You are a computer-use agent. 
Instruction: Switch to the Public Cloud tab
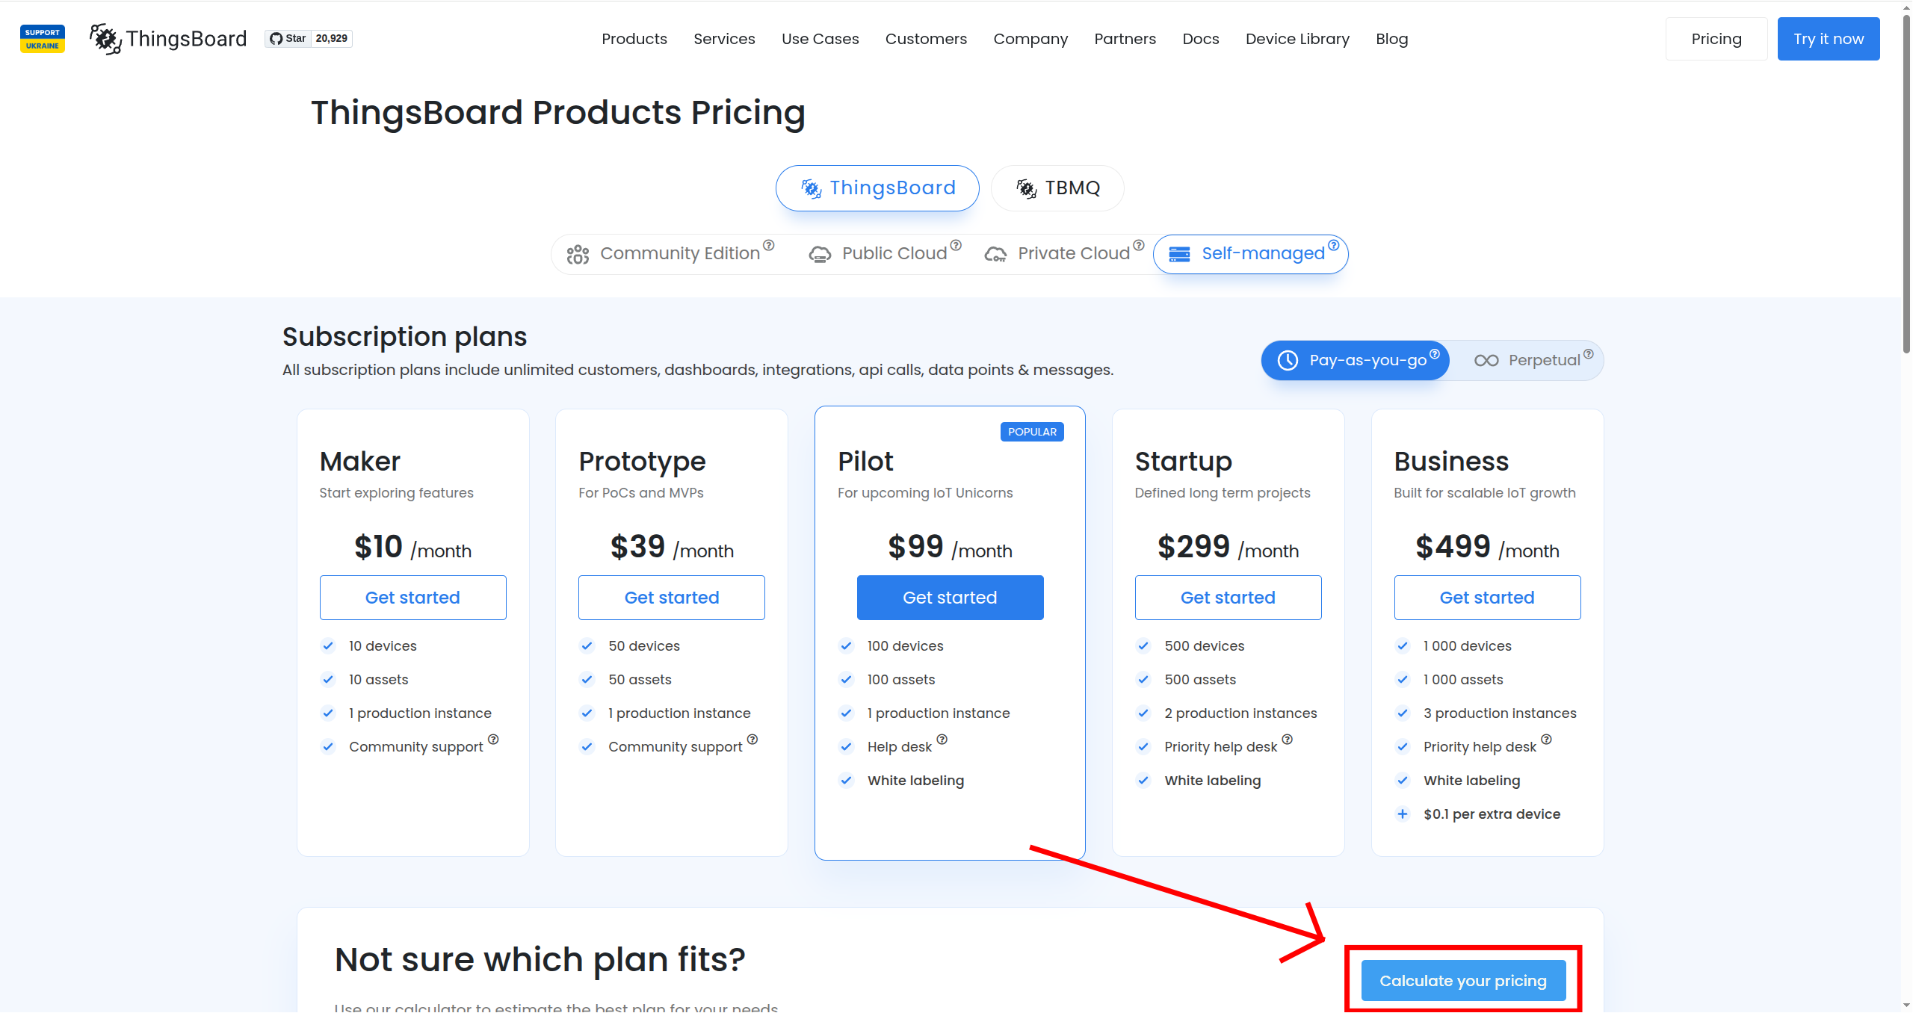(885, 254)
